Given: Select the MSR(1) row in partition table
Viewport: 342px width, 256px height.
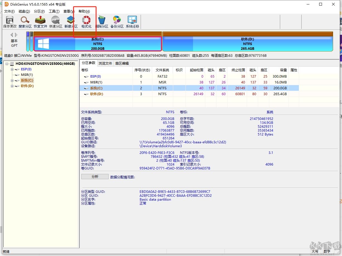Looking at the screenshot, I should (x=96, y=82).
